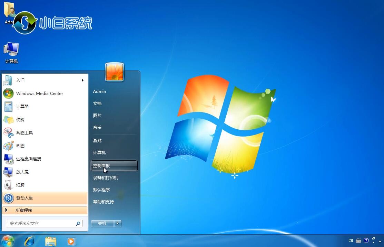Open shutdown options arrow beside 关机
This screenshot has height=247, width=384.
point(118,224)
